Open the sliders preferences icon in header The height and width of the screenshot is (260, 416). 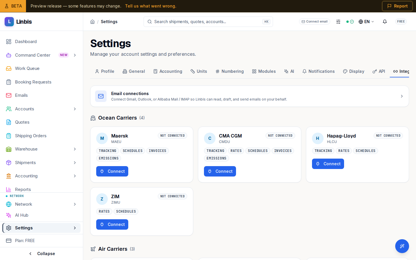coord(338,22)
